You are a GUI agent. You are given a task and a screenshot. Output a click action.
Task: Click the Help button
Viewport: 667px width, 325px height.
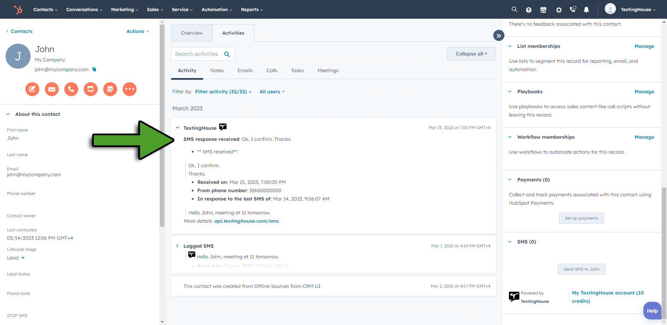pos(652,311)
